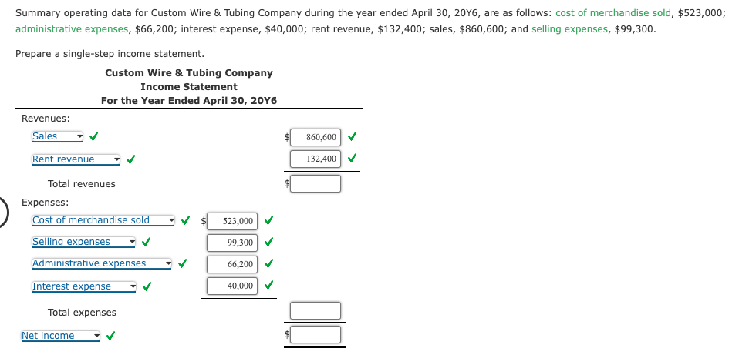Click the Total expenses input field
The height and width of the screenshot is (355, 739).
316,311
